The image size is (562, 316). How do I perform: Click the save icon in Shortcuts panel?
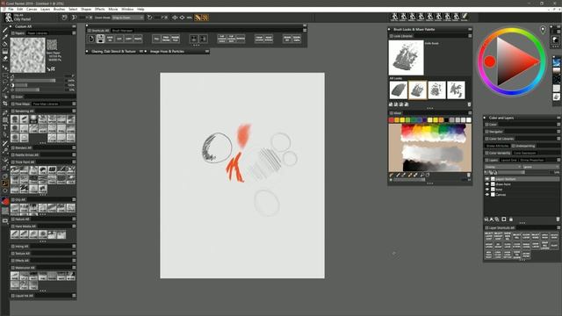[100, 39]
